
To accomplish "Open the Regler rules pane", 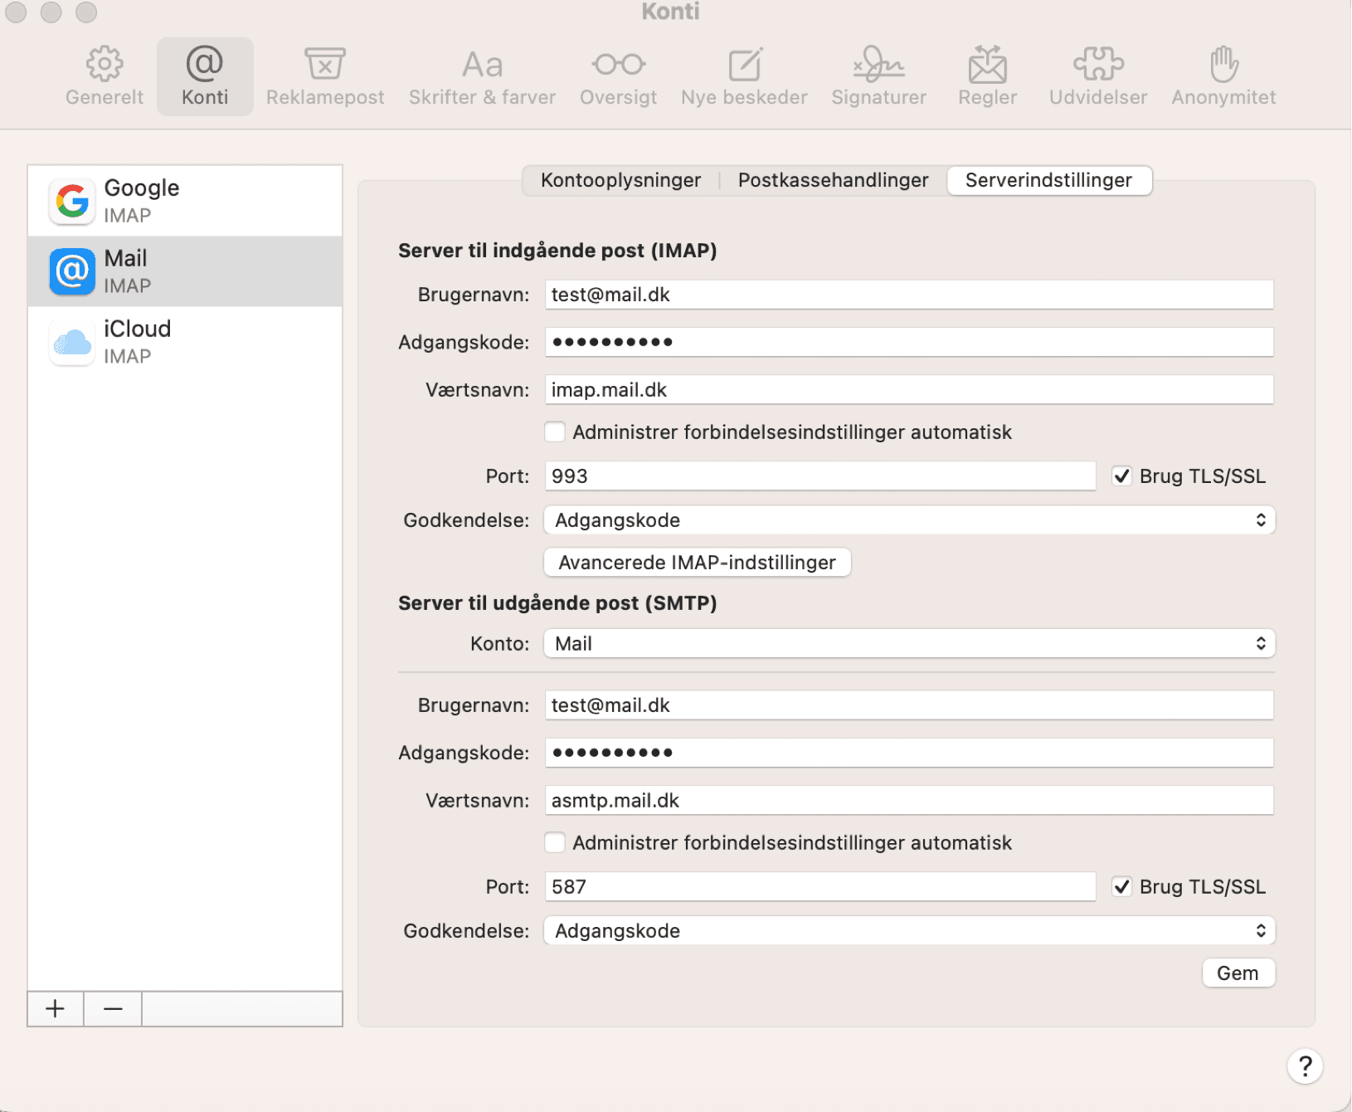I will click(x=987, y=76).
